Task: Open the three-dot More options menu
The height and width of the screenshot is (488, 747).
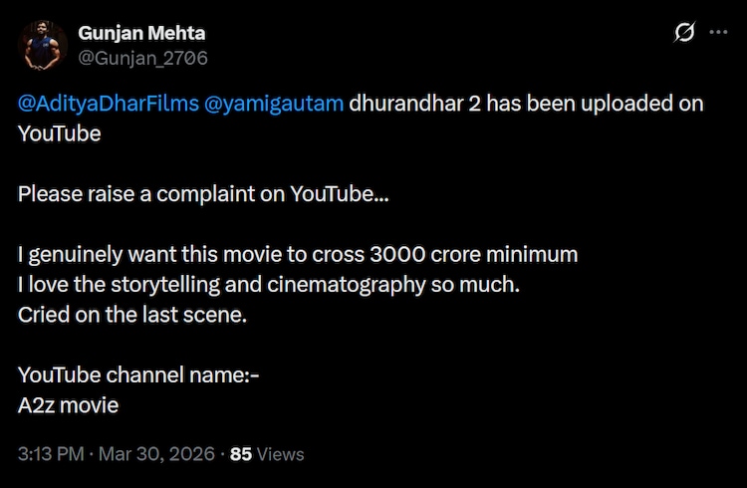Action: pyautogui.click(x=717, y=33)
